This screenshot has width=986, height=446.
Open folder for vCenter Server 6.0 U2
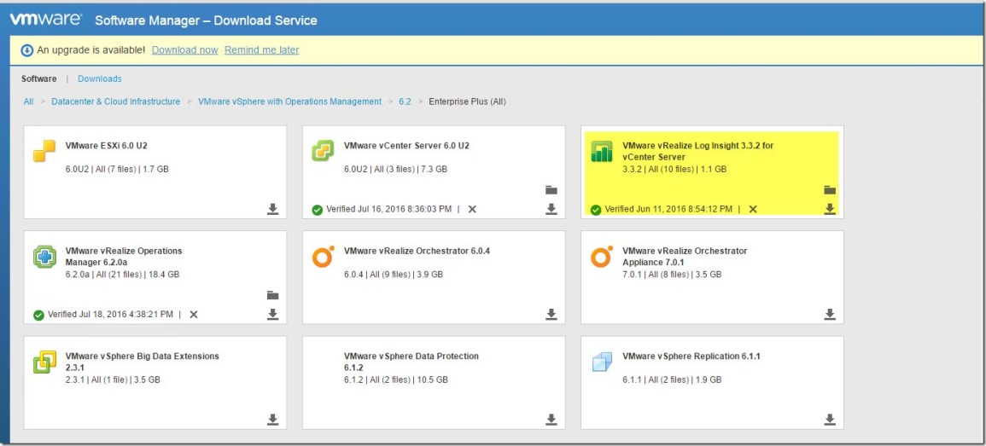pyautogui.click(x=551, y=190)
